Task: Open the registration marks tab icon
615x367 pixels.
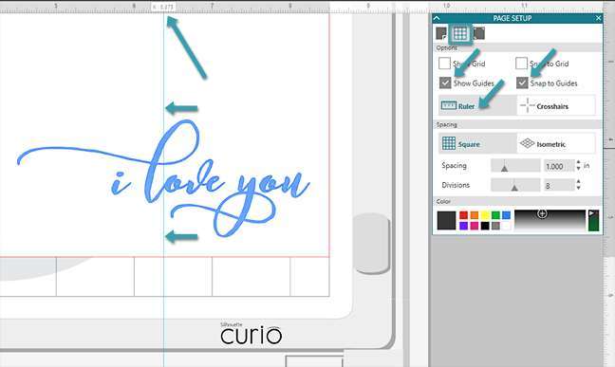Action: pos(479,33)
